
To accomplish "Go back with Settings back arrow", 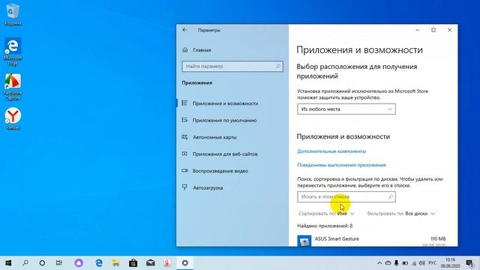I will point(184,30).
